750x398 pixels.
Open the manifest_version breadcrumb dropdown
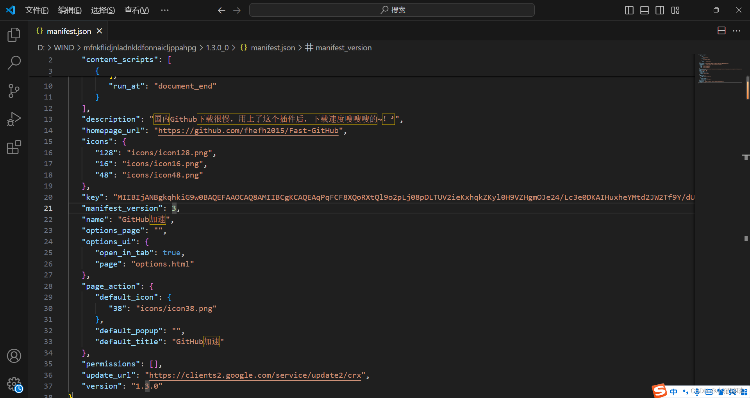click(343, 48)
